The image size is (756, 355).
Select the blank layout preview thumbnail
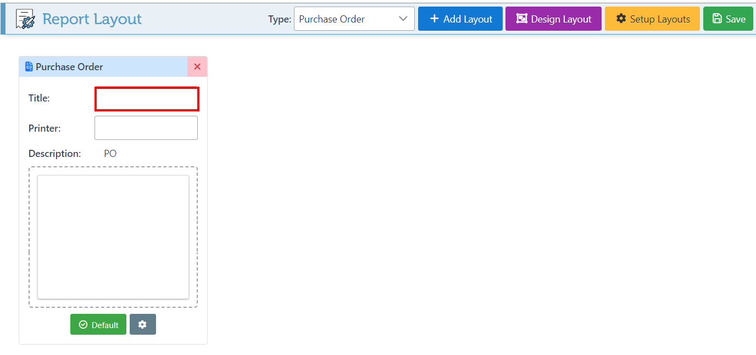(x=113, y=237)
